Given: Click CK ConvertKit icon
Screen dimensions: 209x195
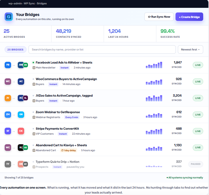Looking at the screenshot, I should pyautogui.click(x=21, y=131).
